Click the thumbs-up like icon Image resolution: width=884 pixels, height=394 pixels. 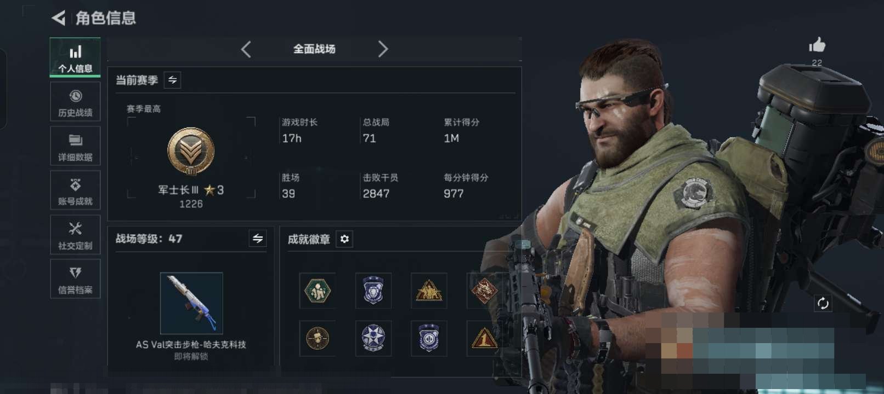(x=817, y=45)
